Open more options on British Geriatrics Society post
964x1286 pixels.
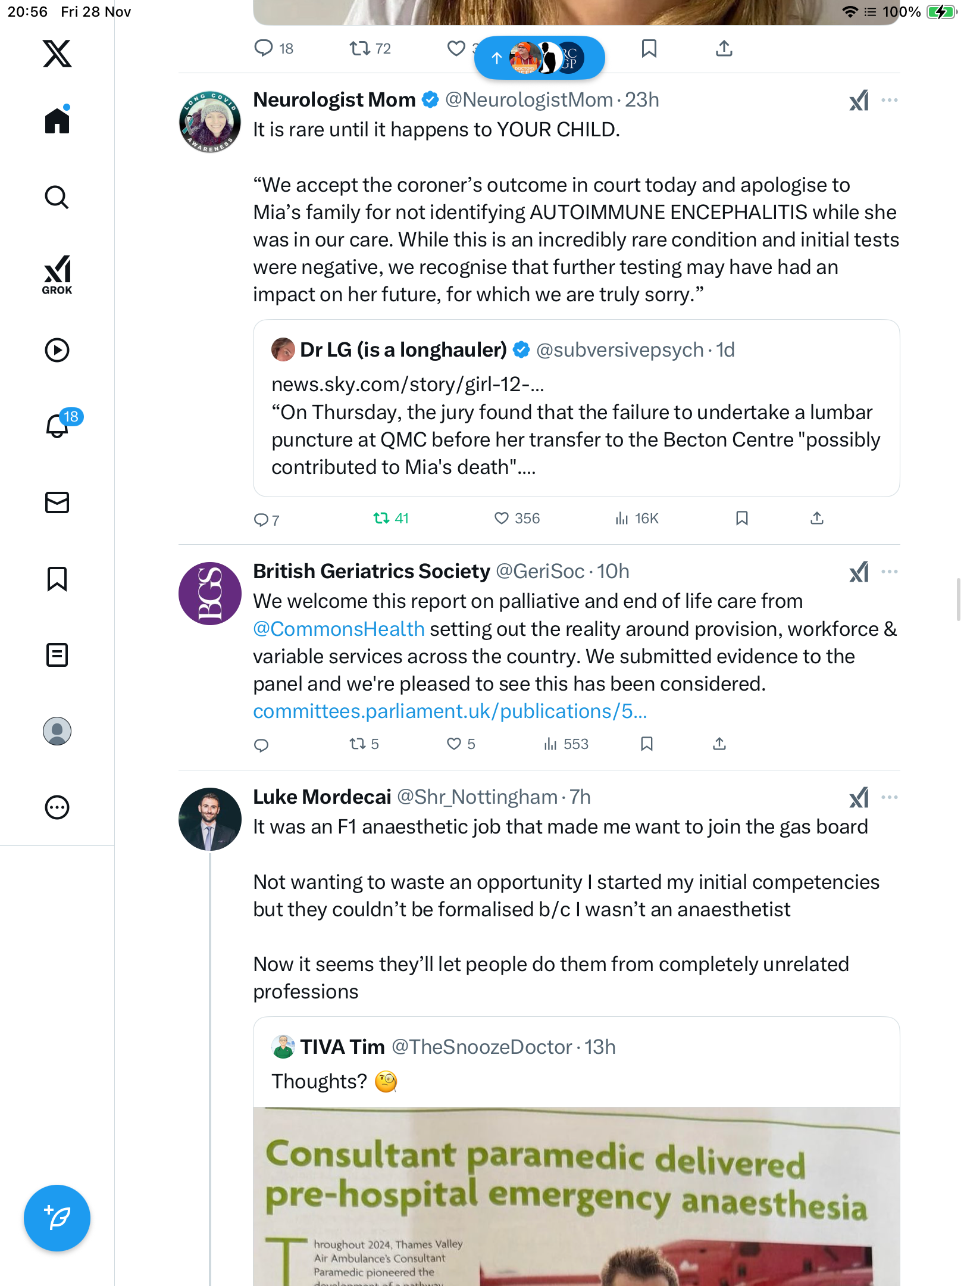tap(890, 572)
